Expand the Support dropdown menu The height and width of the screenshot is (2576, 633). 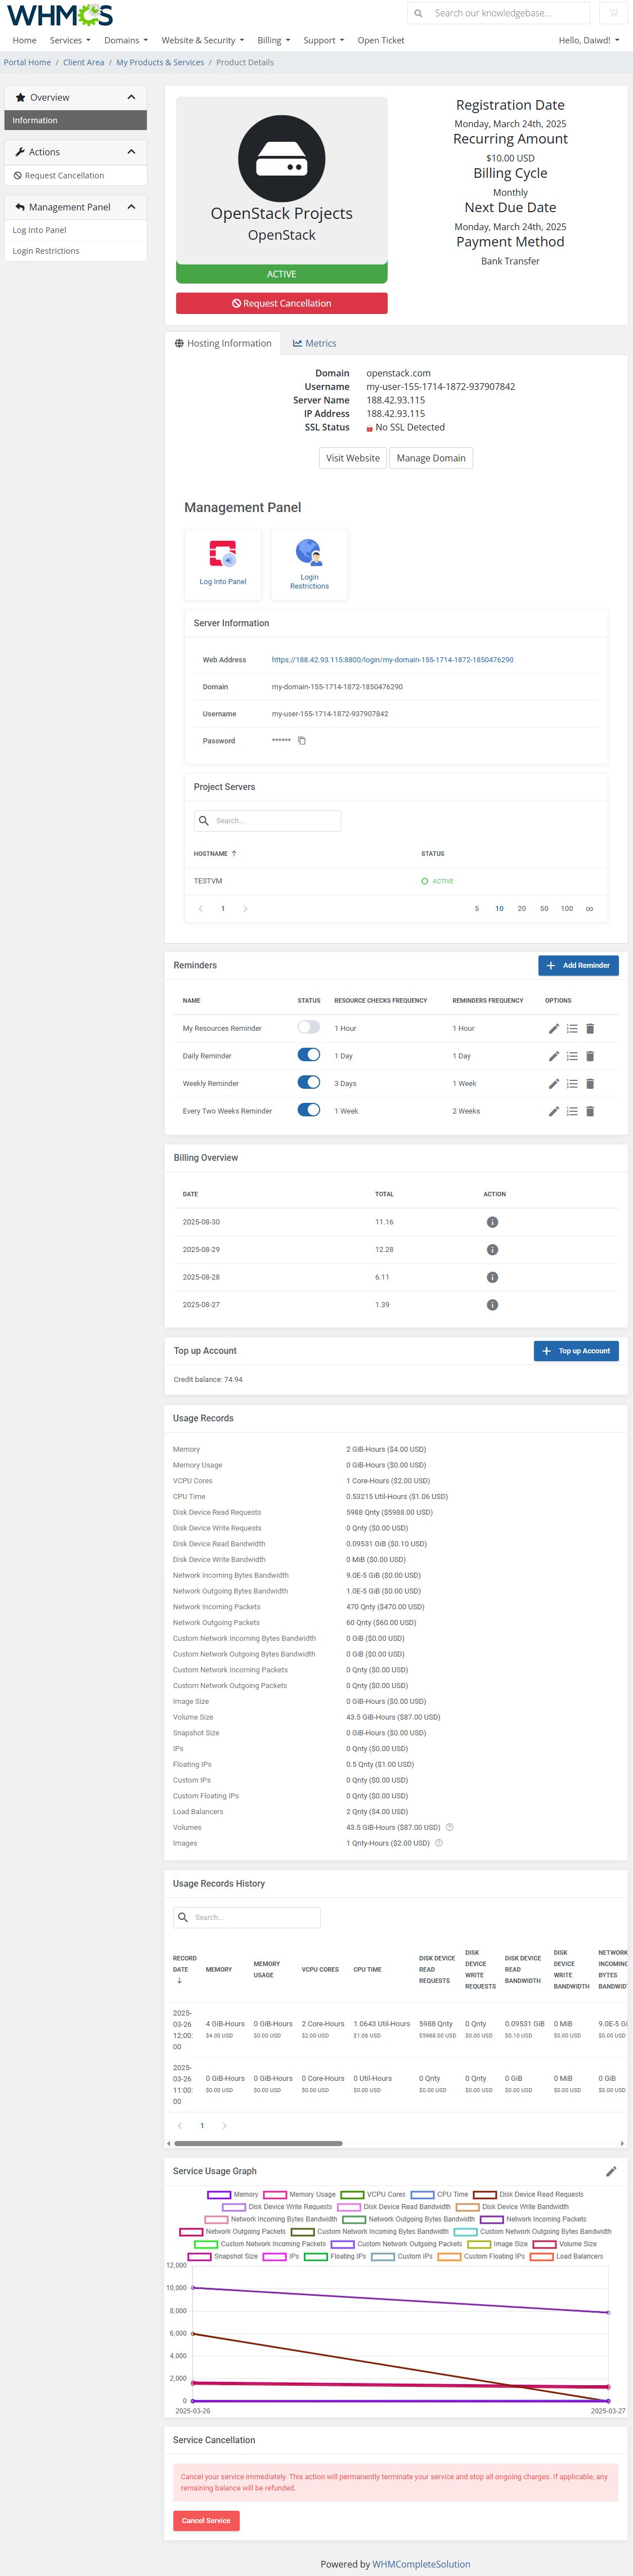point(324,41)
